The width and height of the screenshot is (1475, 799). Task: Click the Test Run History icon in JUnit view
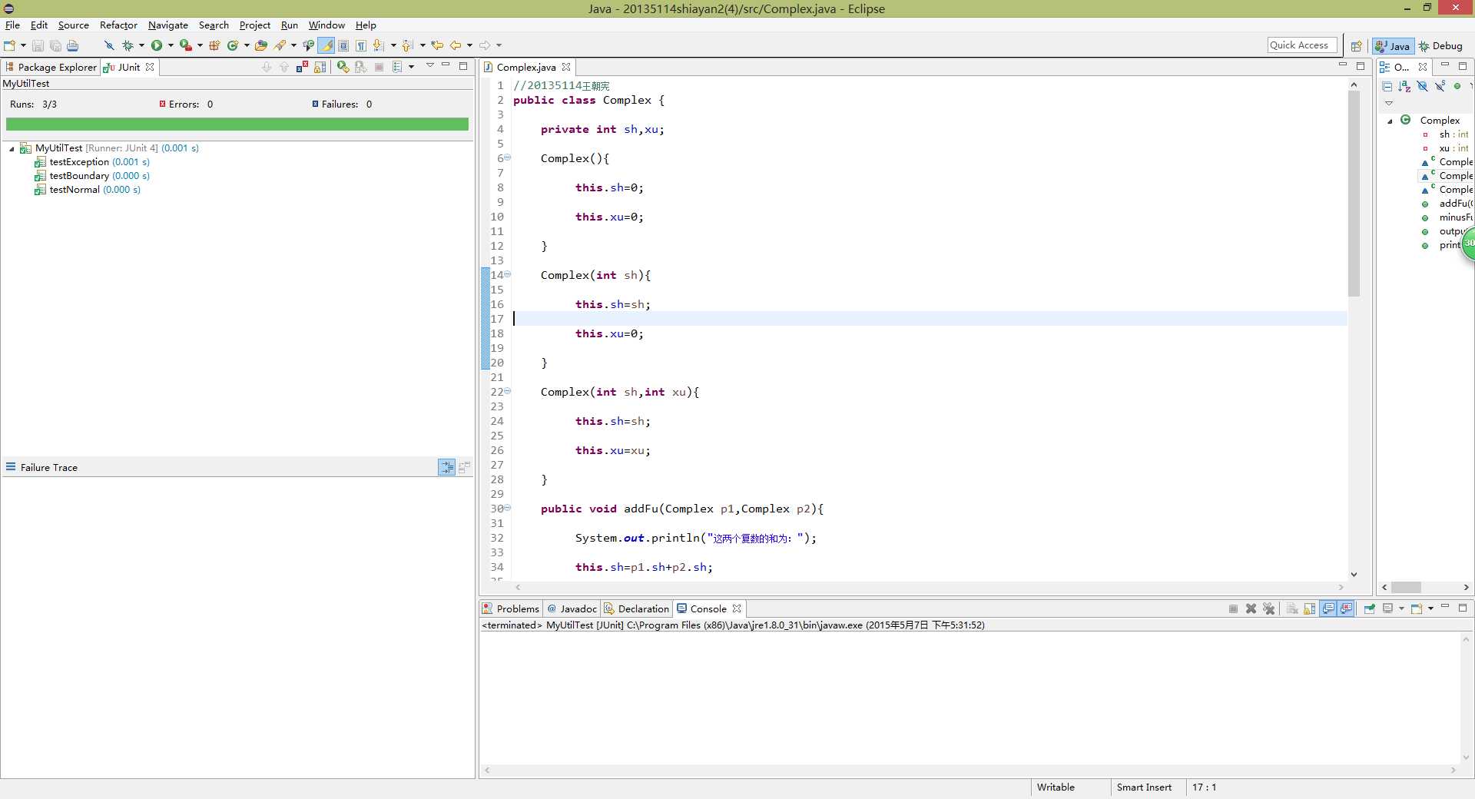[397, 67]
